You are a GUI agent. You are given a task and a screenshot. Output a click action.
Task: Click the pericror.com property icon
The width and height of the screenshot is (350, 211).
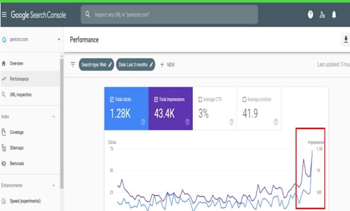4,40
